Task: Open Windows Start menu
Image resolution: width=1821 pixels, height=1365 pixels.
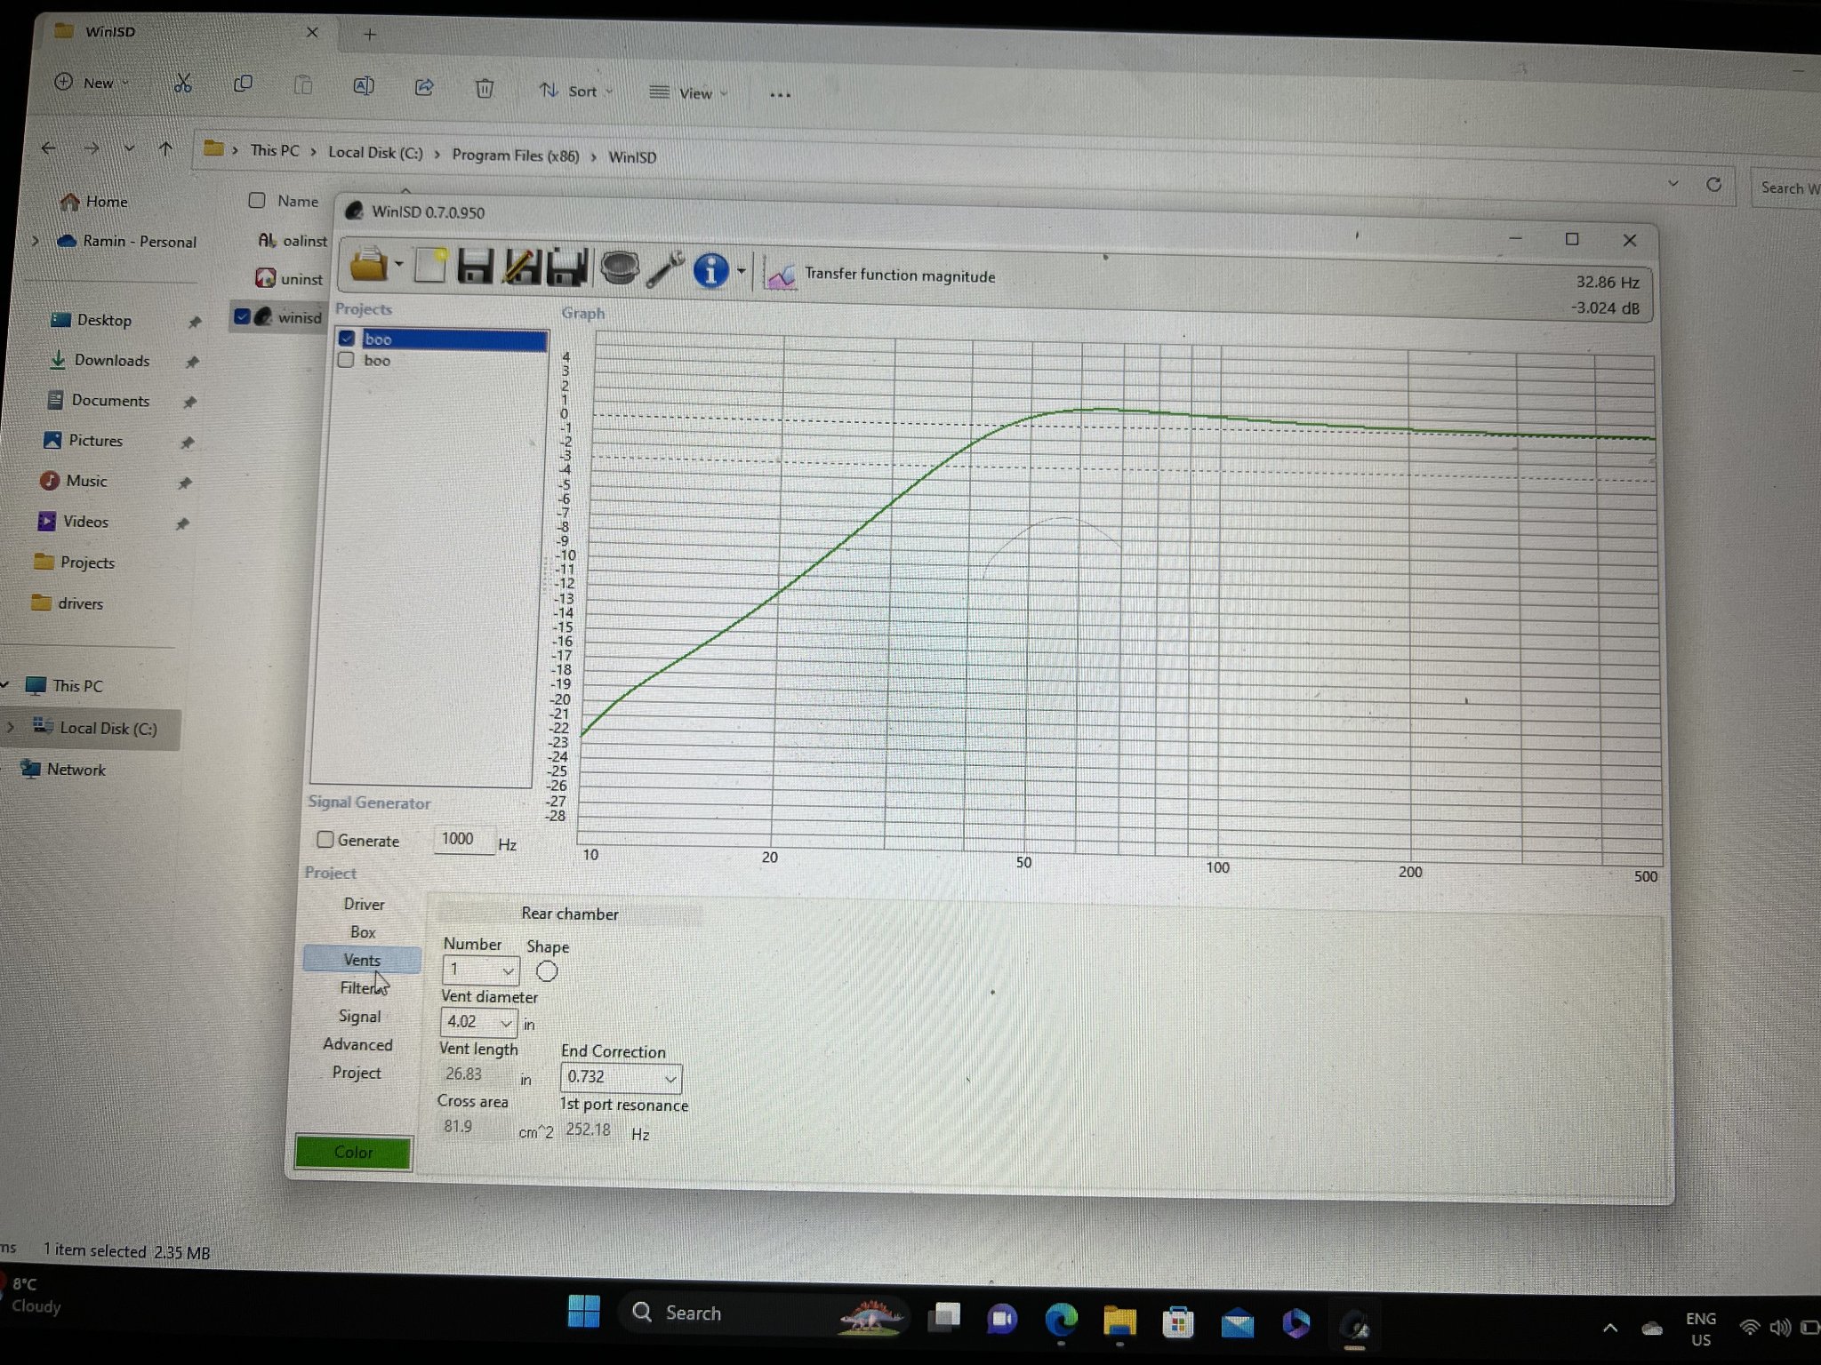Action: pyautogui.click(x=583, y=1310)
